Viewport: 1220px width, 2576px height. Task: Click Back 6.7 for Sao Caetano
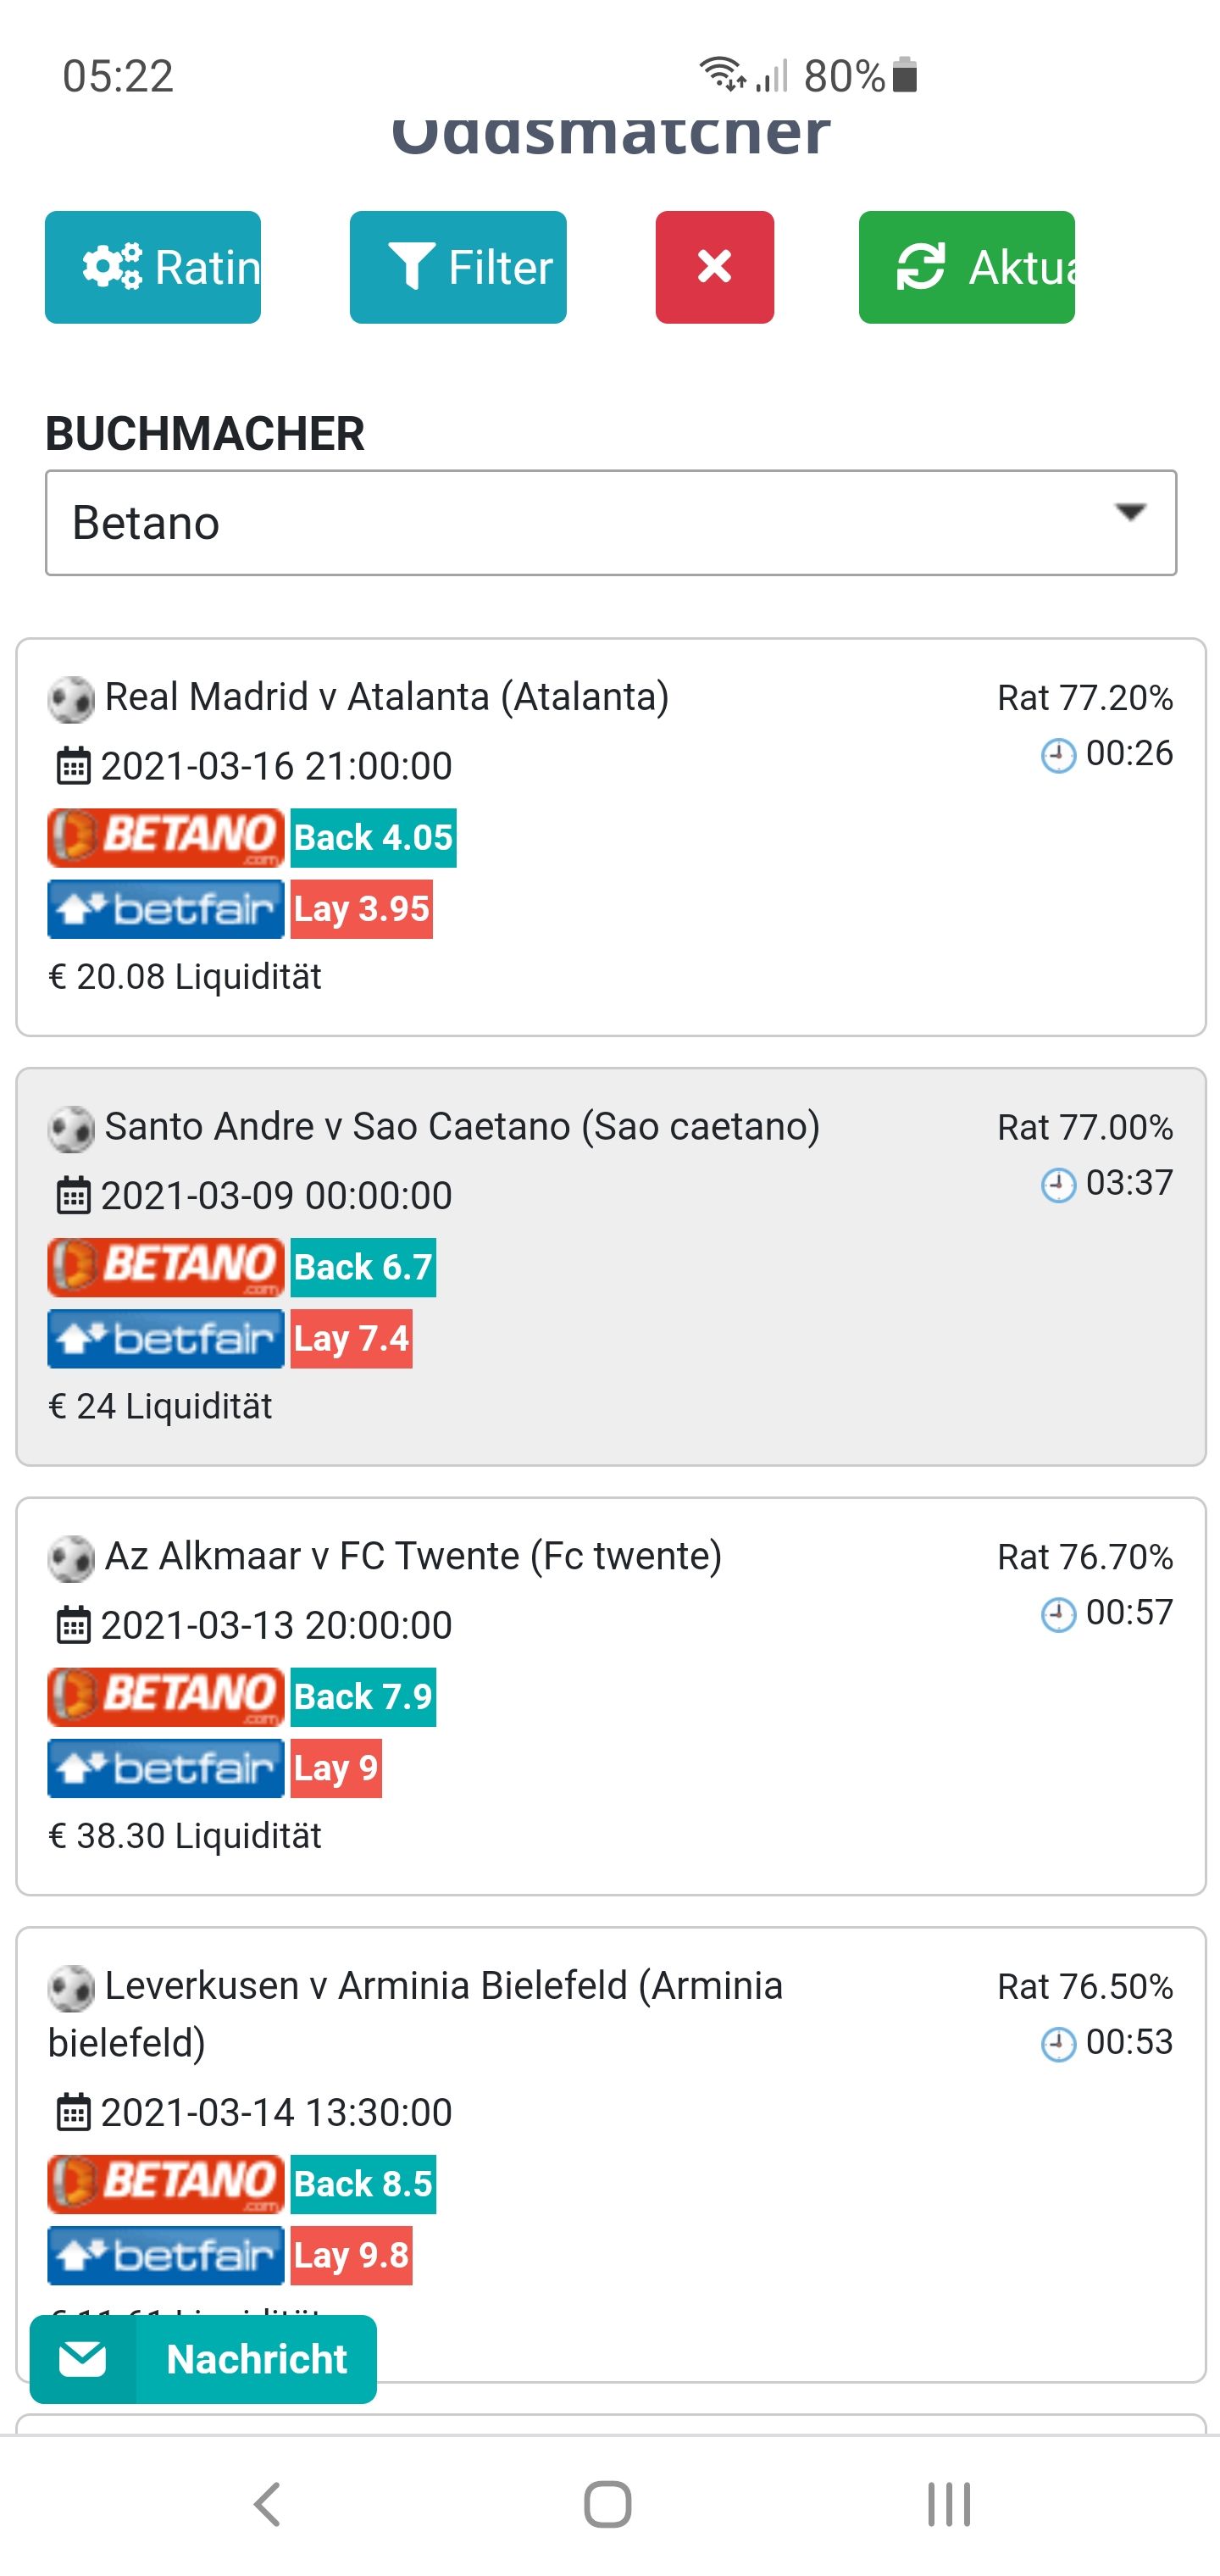pyautogui.click(x=364, y=1267)
